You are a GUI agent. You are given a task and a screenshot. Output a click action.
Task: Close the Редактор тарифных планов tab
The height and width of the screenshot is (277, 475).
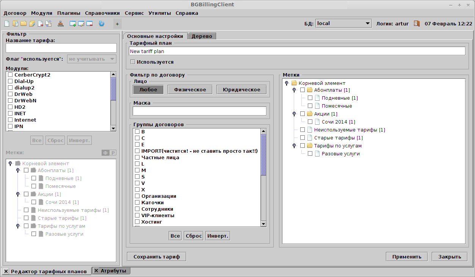[x=6, y=271]
